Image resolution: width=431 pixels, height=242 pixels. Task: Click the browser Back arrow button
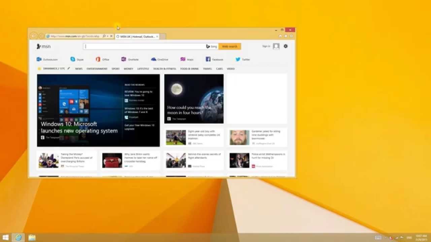(33, 36)
